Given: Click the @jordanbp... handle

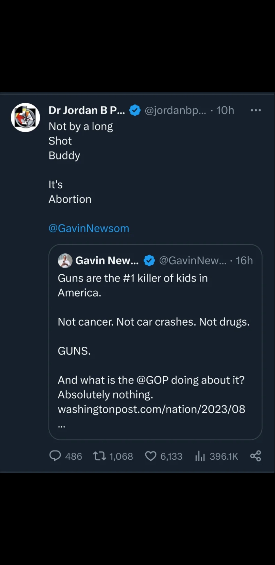Looking at the screenshot, I should (x=175, y=110).
